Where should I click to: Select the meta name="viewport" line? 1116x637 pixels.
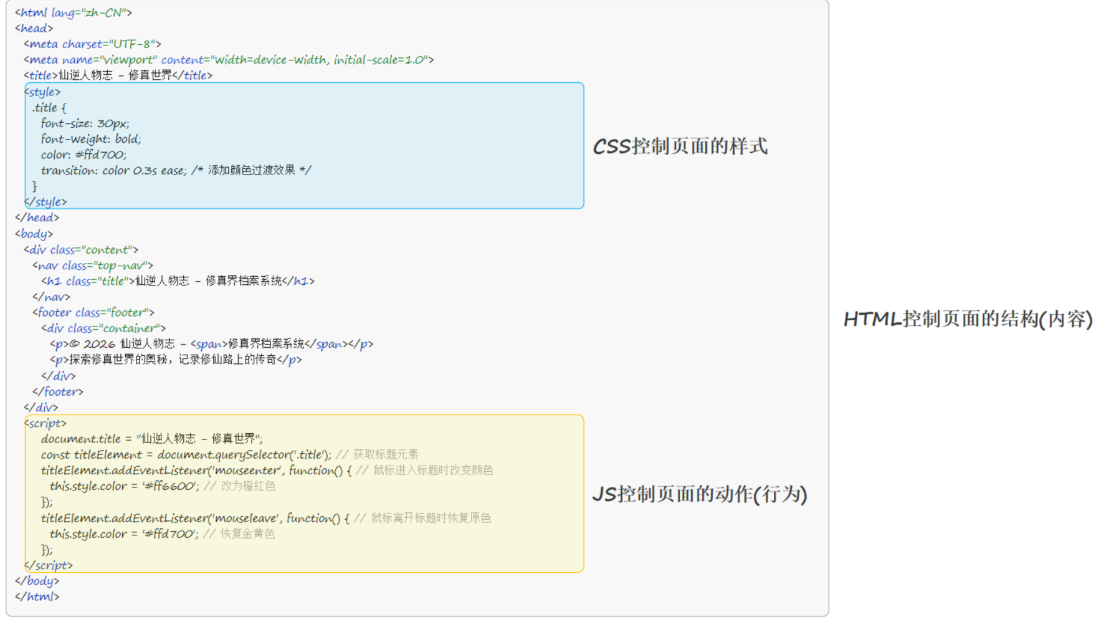[229, 60]
